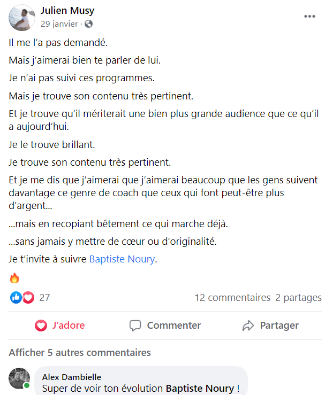The height and width of the screenshot is (395, 325).
Task: Open the 29 janvier post date link
Action: point(59,24)
